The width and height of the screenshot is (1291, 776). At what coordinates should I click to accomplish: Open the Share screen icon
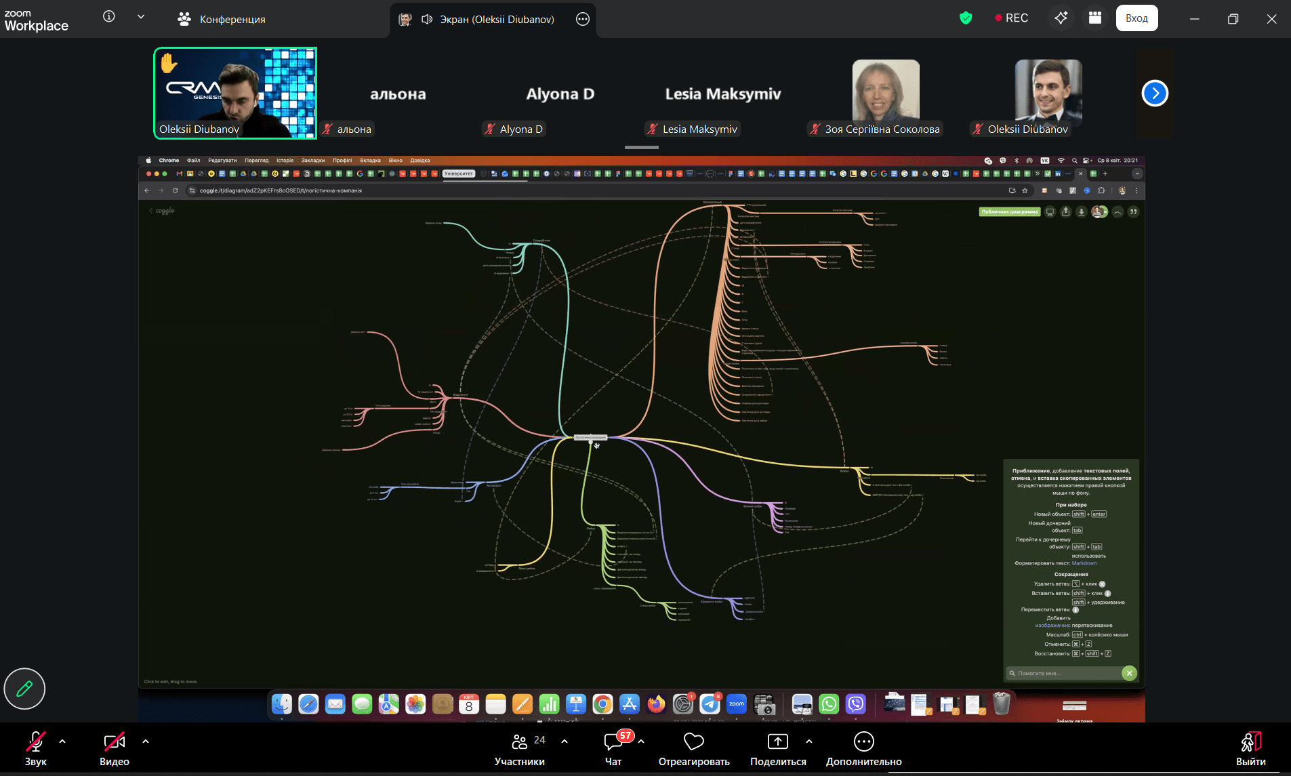[x=777, y=742]
